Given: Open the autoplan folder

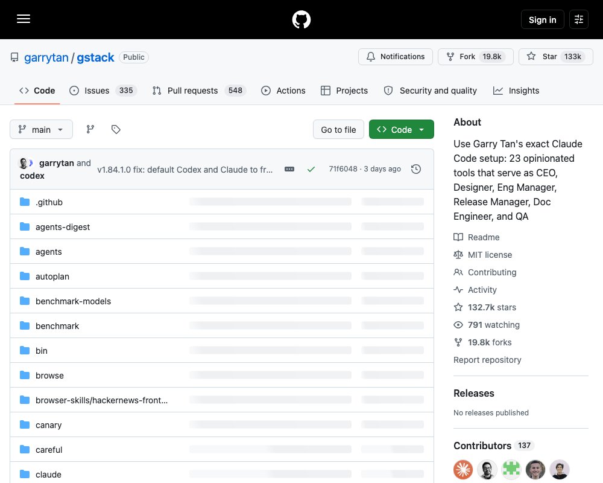Looking at the screenshot, I should point(52,276).
